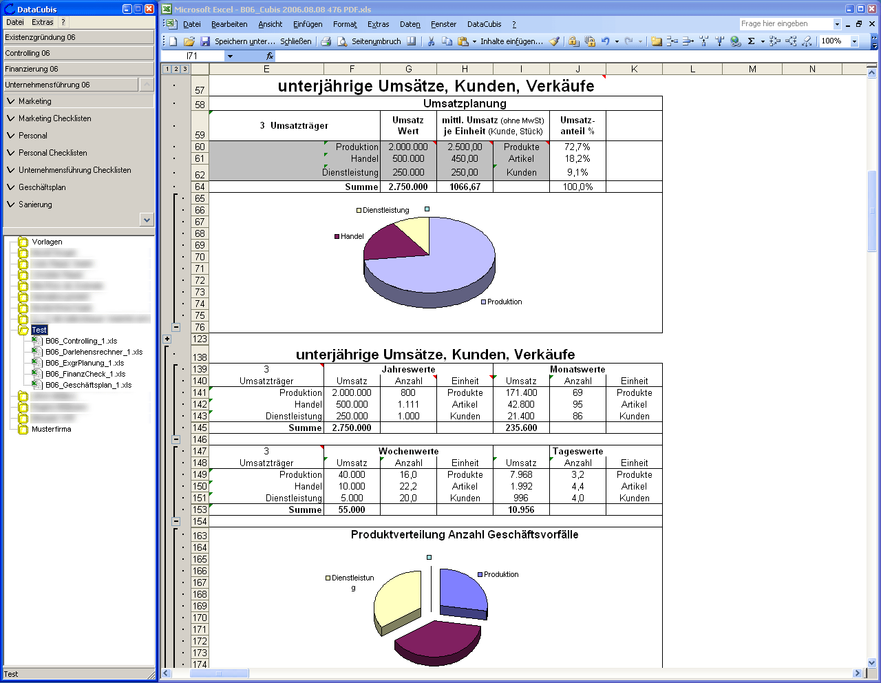Image resolution: width=881 pixels, height=683 pixels.
Task: Click the horizontal scrollbar thumb at bottom
Action: click(220, 673)
